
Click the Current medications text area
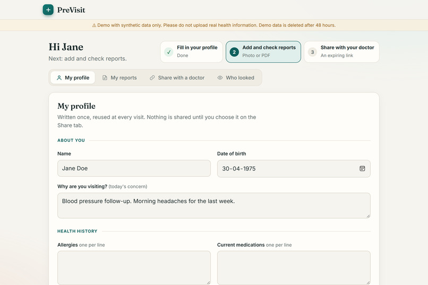(294, 268)
